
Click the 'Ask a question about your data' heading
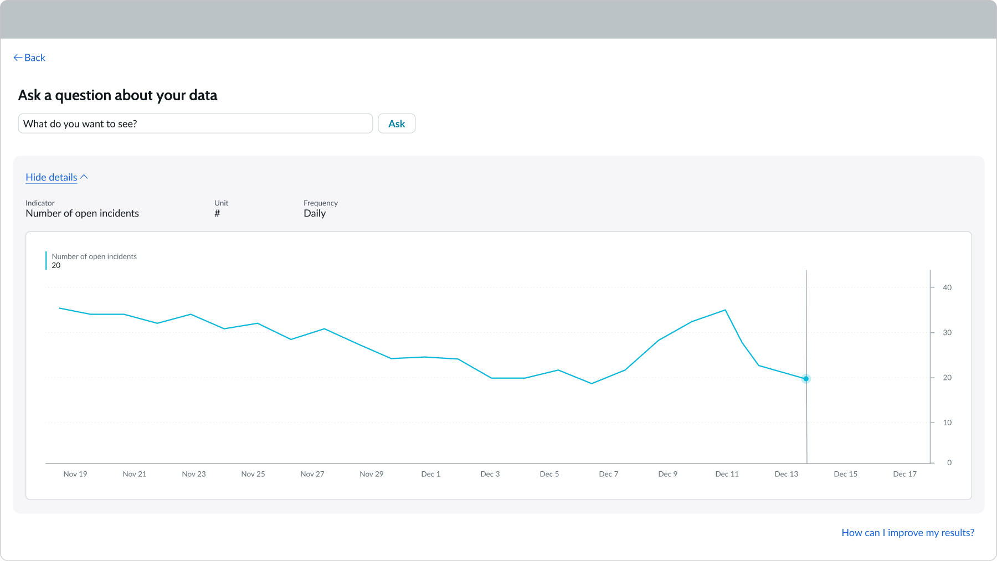(x=118, y=95)
